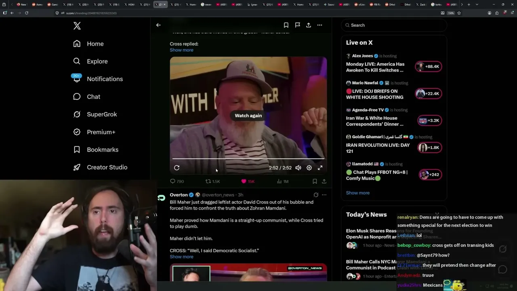517x291 pixels.
Task: Click the Watch again video overlay
Action: click(248, 116)
